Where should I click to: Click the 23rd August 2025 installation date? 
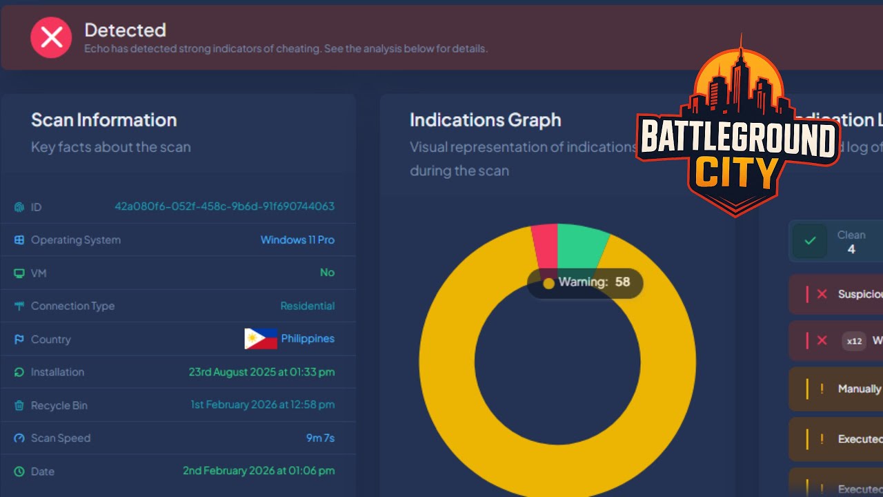pos(261,372)
